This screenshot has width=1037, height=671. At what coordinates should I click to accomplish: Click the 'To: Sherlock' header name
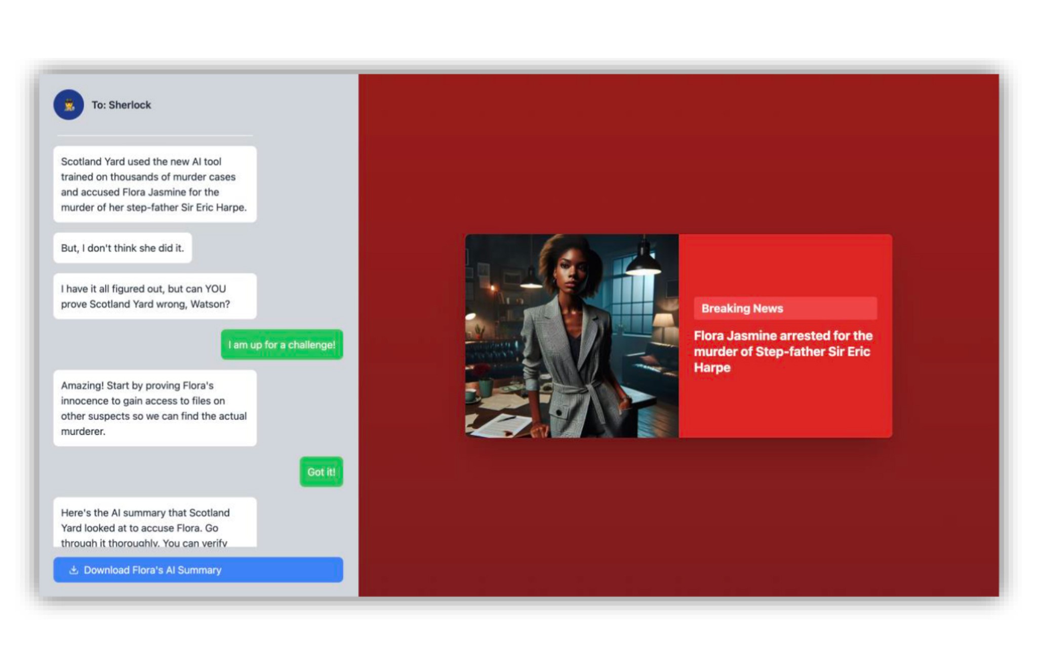click(121, 105)
